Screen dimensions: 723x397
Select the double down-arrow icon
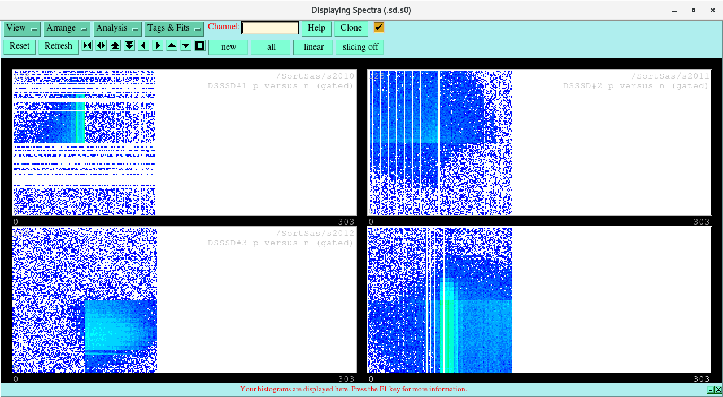(129, 45)
